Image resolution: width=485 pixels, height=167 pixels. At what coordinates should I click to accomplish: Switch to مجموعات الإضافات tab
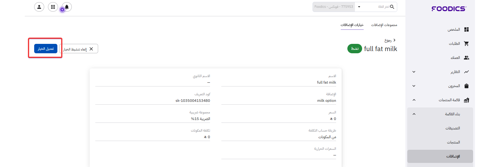[x=384, y=25]
